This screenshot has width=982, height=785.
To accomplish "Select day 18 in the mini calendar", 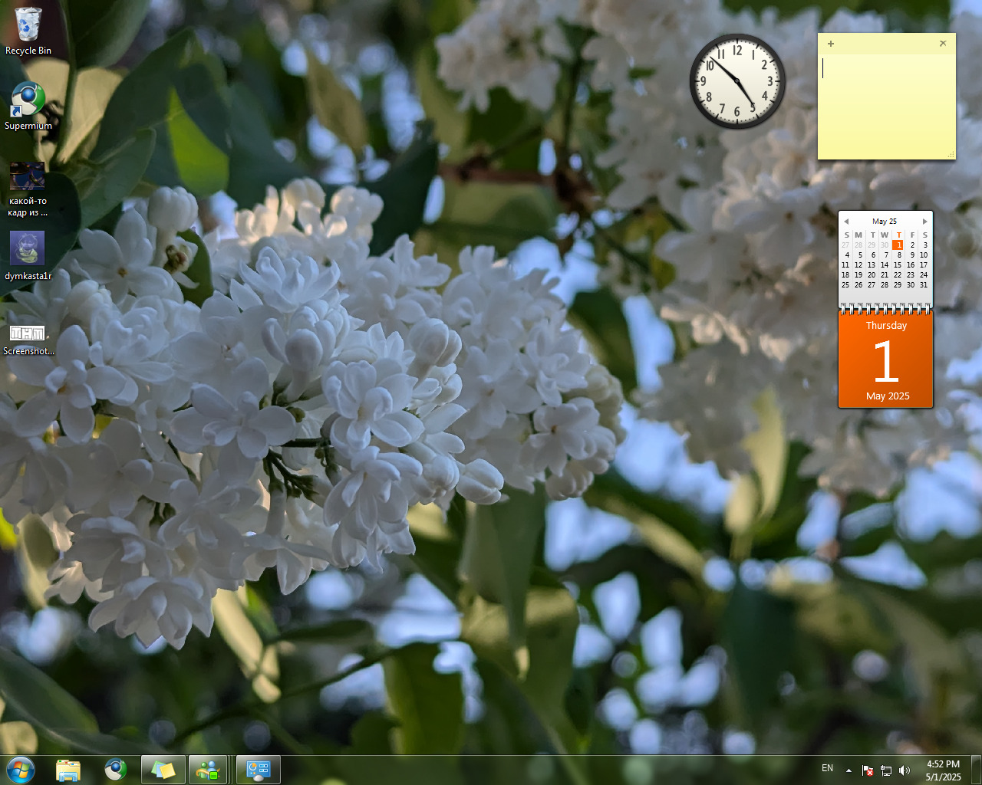I will (x=845, y=275).
